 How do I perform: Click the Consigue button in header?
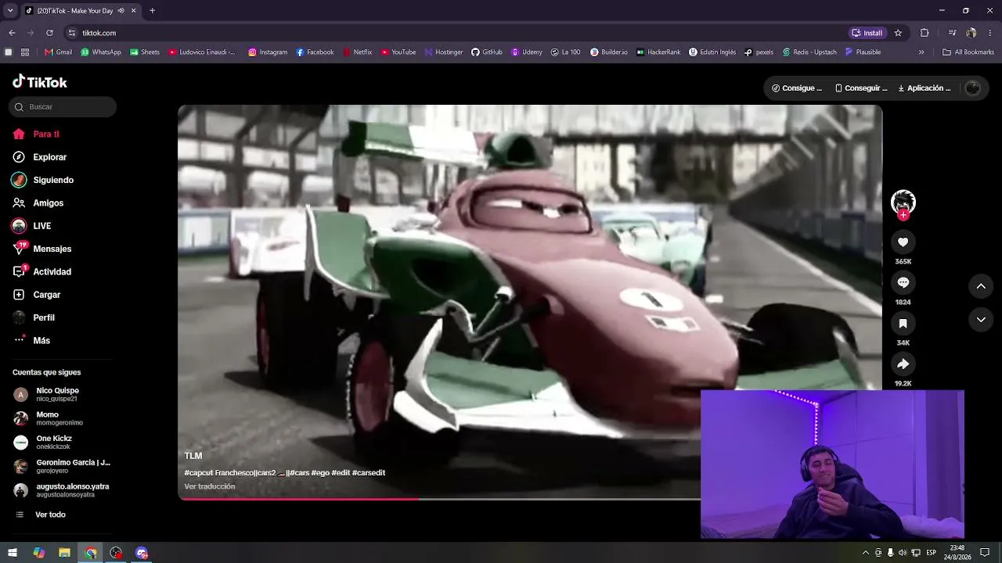[797, 88]
